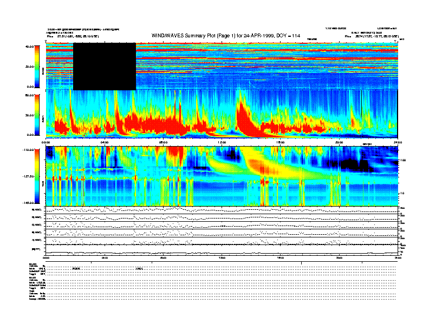
Task: Click the TNR rainbow color scale bar
Action: tap(37, 176)
